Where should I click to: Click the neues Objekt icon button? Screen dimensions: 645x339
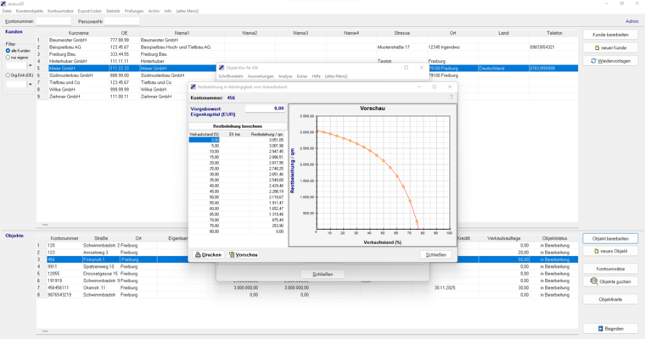pos(611,252)
